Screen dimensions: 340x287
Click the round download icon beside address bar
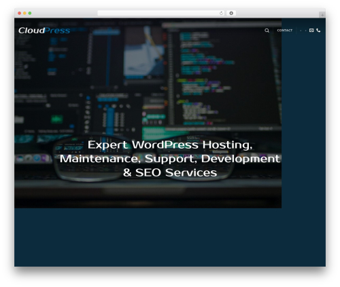pos(231,13)
